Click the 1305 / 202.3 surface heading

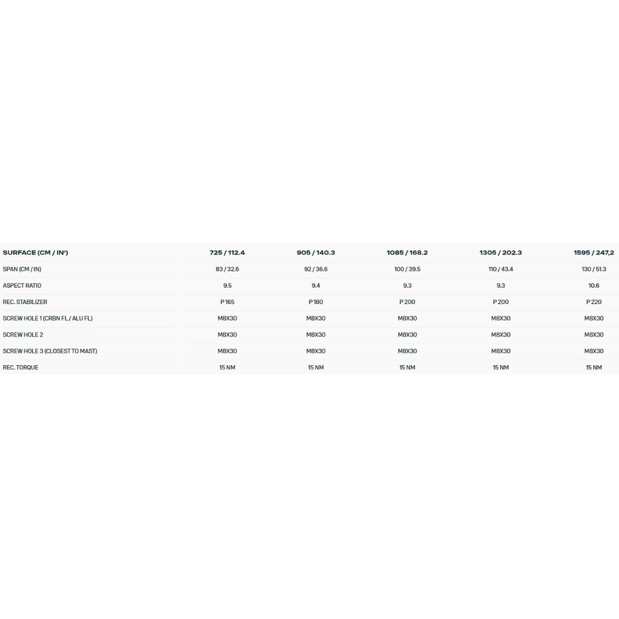pyautogui.click(x=501, y=253)
